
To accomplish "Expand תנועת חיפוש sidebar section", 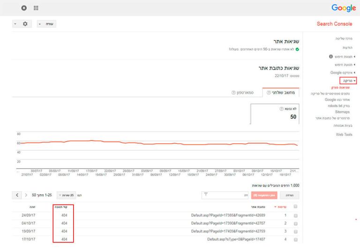I will tap(345, 65).
